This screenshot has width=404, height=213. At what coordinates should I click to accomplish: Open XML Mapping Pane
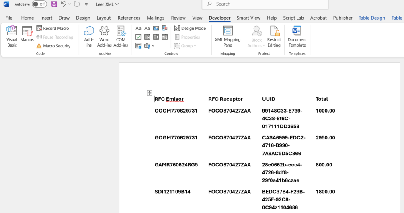click(x=228, y=37)
